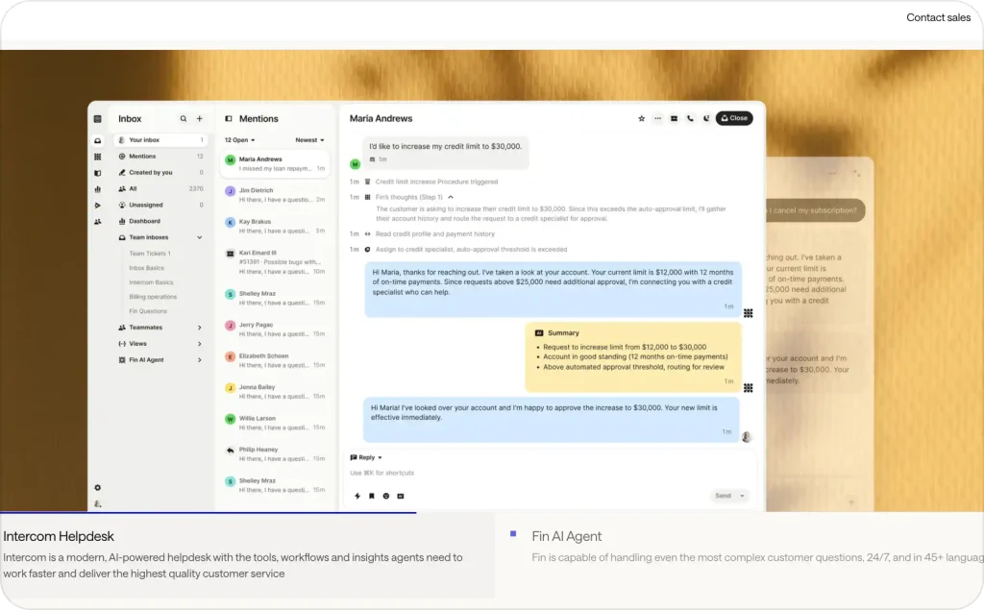Open the knowledge book icon in the rail
984x610 pixels.
pyautogui.click(x=97, y=173)
